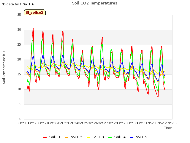Click the y-axis tick label 10
190x143 pixels.
point(19,89)
